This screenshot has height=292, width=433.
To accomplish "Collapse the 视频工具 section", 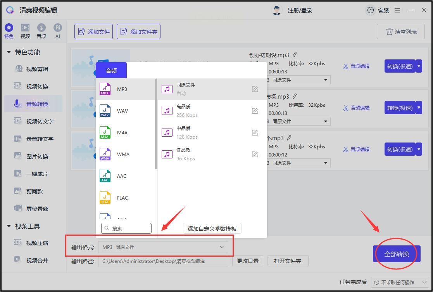I will (x=9, y=226).
